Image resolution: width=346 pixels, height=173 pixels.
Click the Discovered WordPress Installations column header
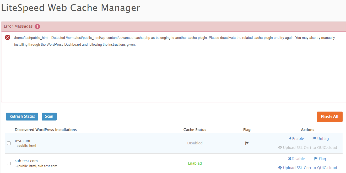[46, 130]
